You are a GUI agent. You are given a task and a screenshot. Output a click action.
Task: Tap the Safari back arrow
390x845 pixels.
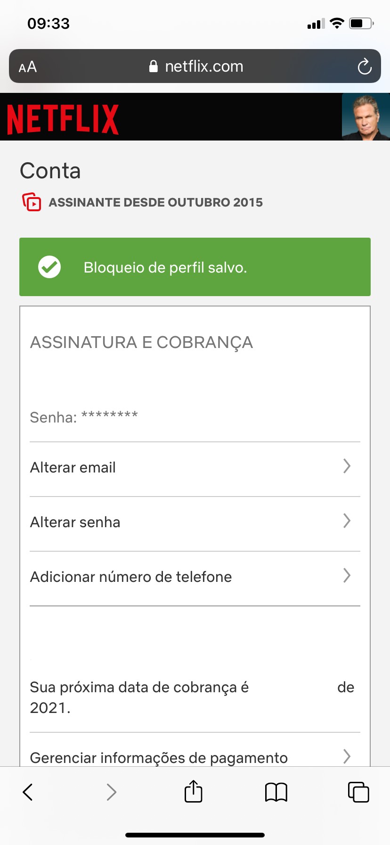(28, 792)
